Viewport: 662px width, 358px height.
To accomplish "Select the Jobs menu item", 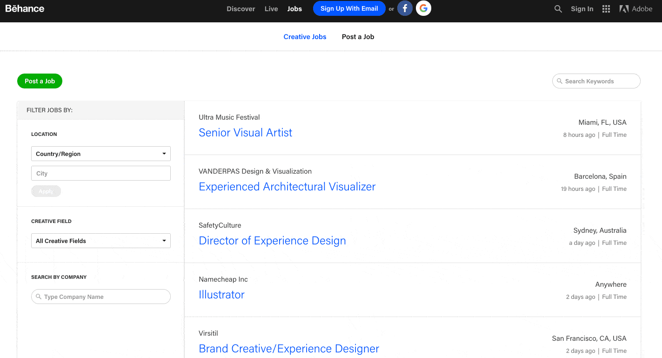I will [294, 9].
